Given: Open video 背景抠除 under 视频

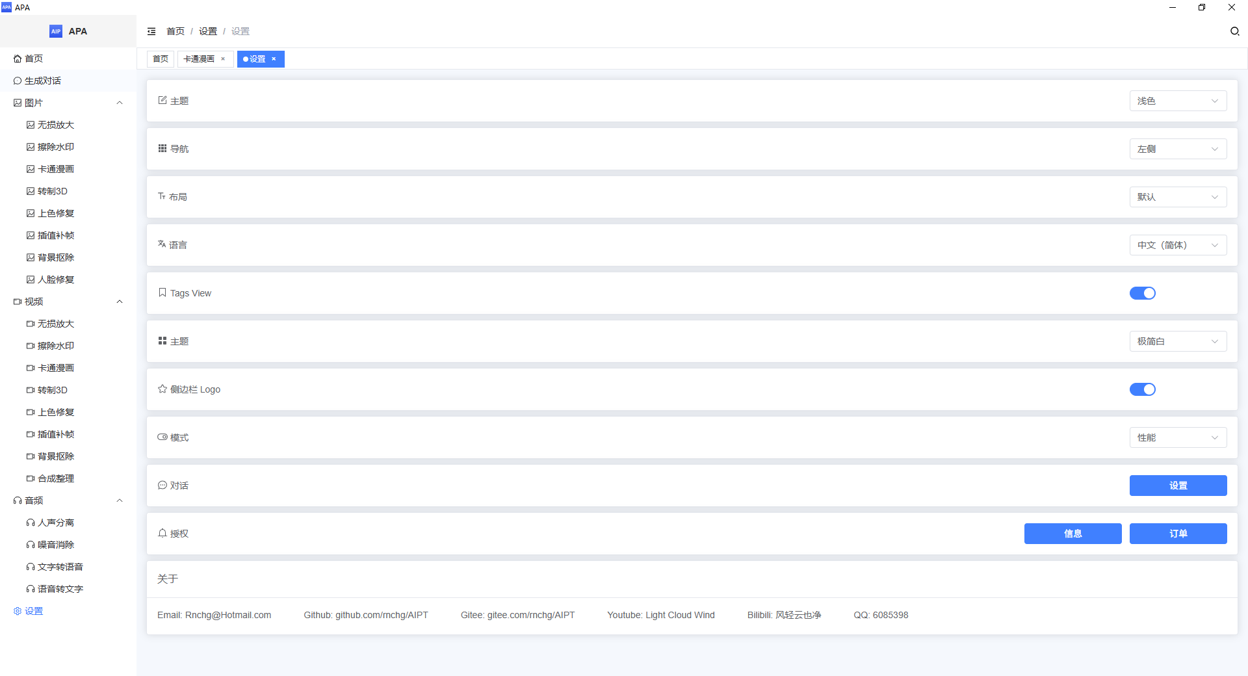Looking at the screenshot, I should [x=68, y=456].
